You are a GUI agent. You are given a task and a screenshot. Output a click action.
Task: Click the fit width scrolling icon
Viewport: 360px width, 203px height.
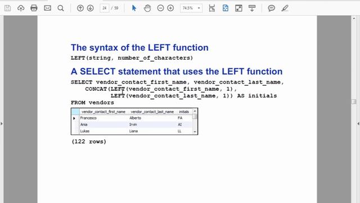tap(211, 8)
